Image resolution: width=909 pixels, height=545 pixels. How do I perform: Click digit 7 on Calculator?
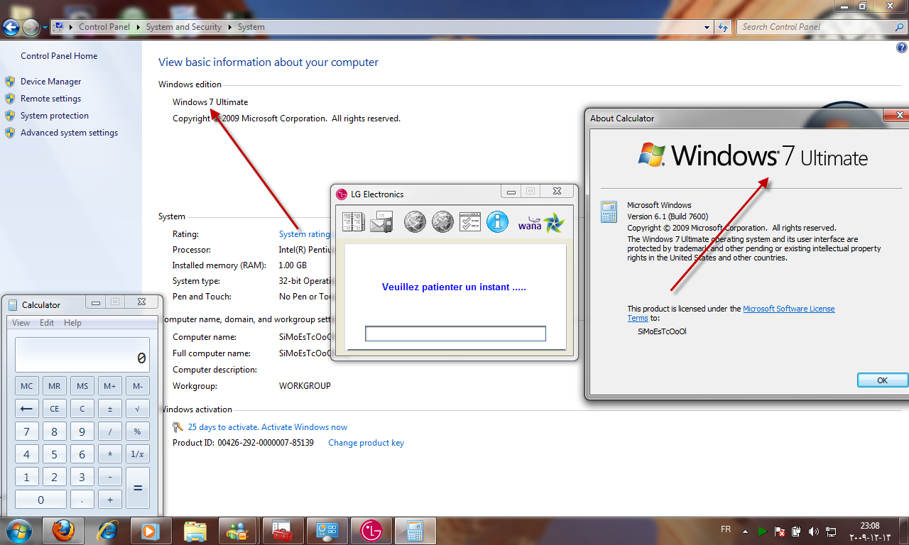(x=27, y=431)
